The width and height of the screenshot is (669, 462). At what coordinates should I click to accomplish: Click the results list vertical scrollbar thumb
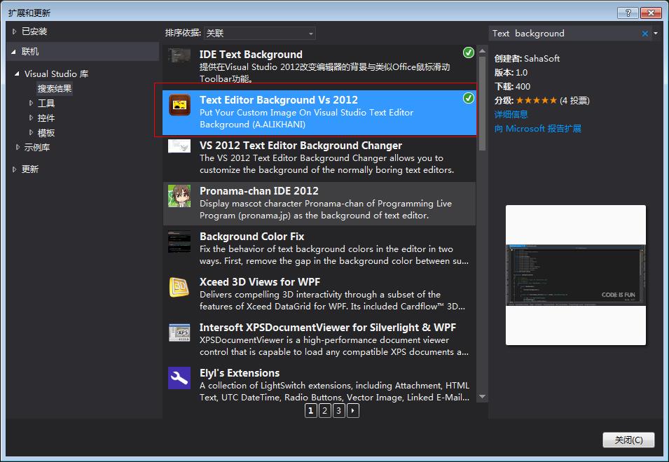[482, 104]
